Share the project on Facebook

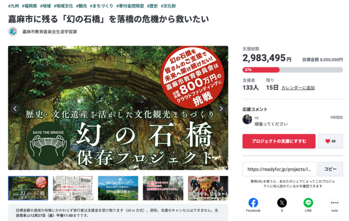(x=253, y=203)
